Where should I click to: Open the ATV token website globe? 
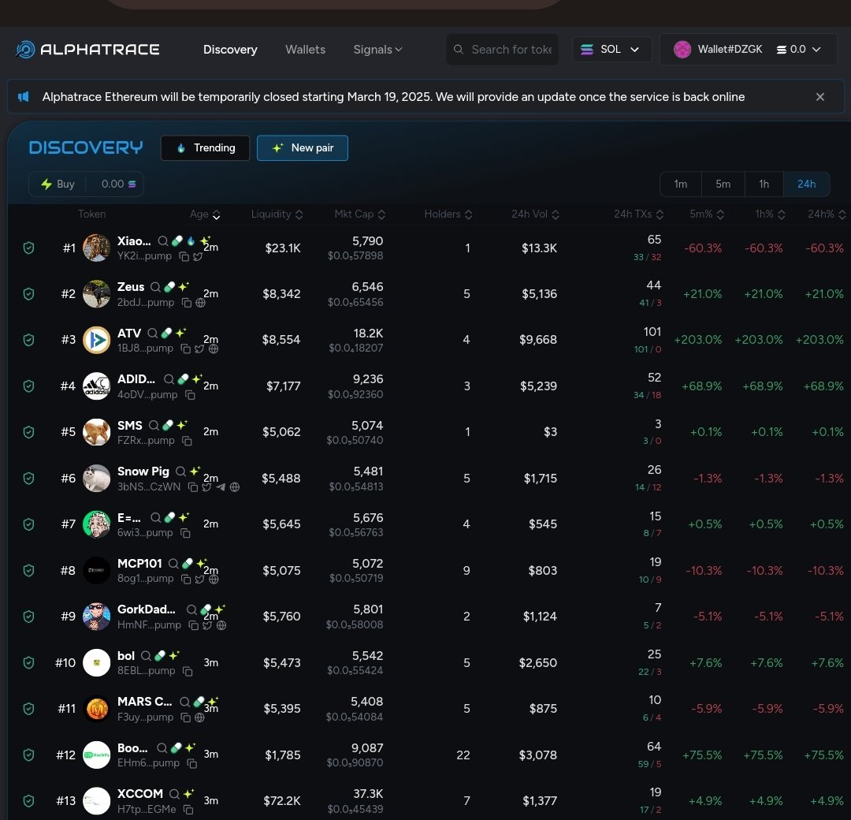(x=214, y=348)
